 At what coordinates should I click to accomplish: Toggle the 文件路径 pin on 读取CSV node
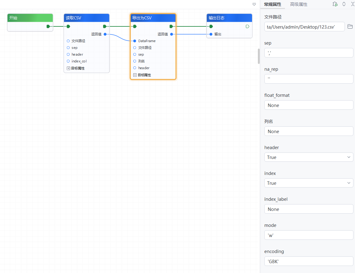(68, 41)
